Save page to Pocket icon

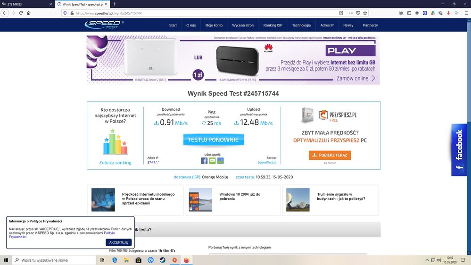click(x=358, y=13)
